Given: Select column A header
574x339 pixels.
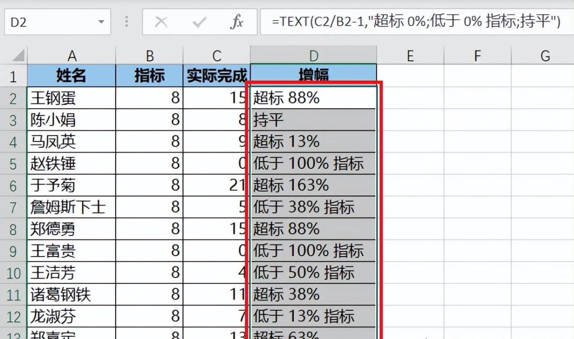Looking at the screenshot, I should [72, 56].
